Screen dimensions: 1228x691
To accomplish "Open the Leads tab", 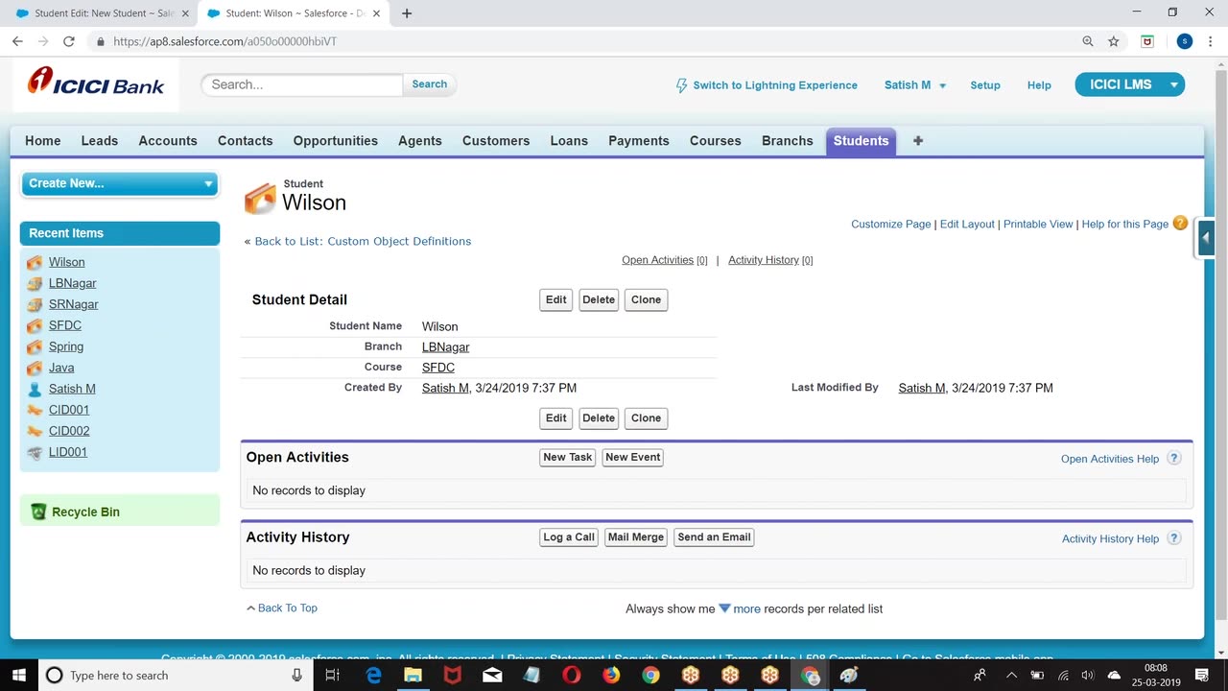I will [x=100, y=140].
